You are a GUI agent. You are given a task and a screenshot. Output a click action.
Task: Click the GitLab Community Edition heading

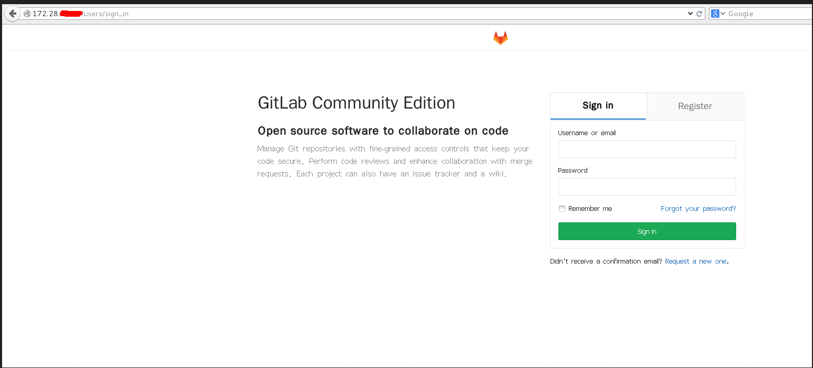coord(357,103)
